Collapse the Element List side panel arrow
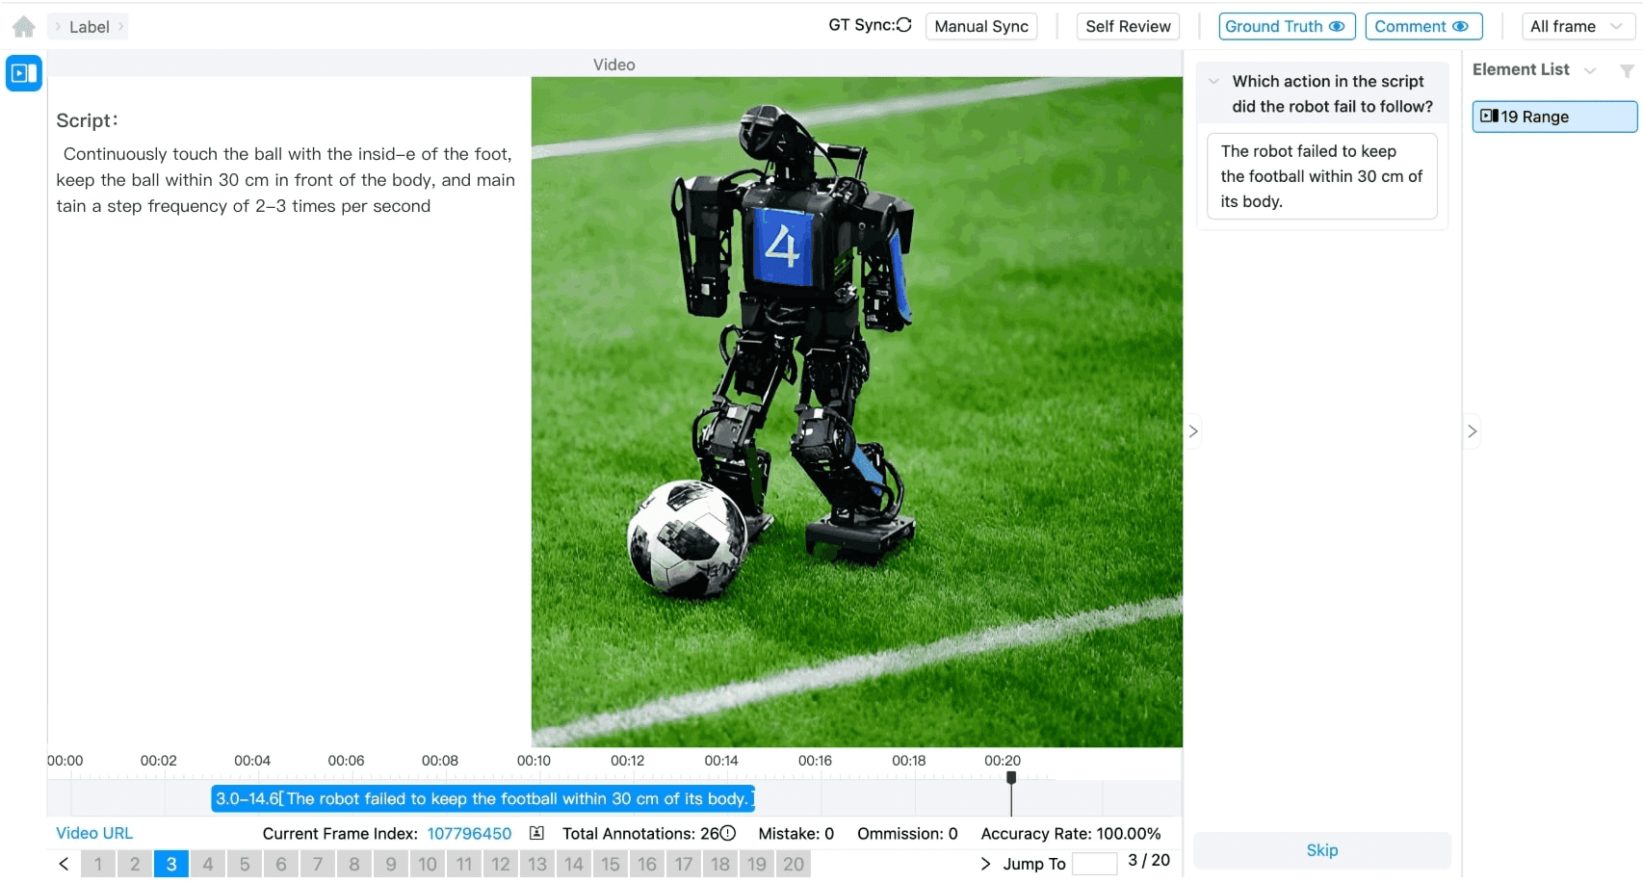 point(1472,431)
